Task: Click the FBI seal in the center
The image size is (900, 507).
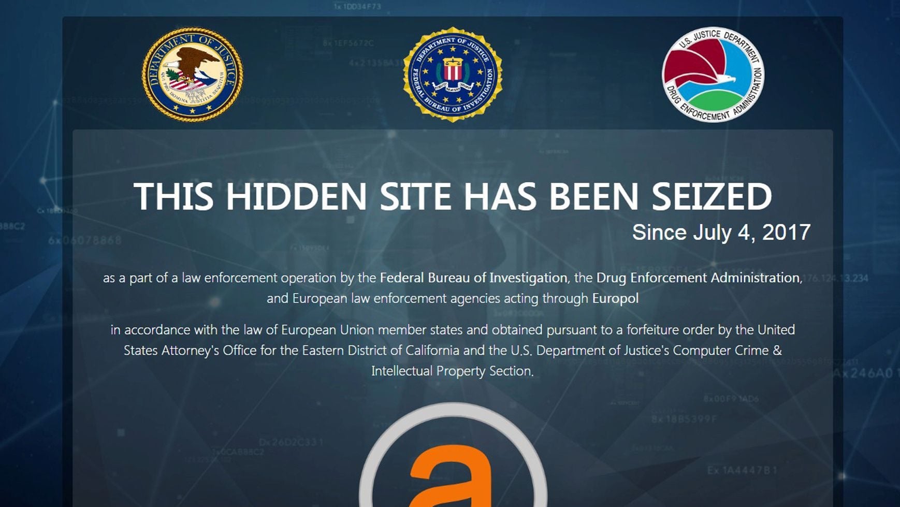Action: (453, 75)
